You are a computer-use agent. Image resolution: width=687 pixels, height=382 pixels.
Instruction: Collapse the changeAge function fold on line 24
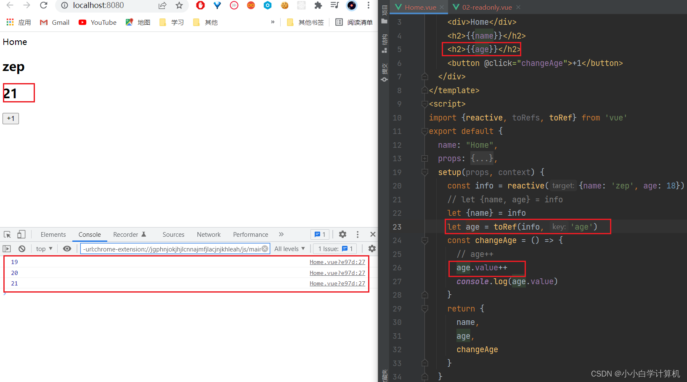(x=425, y=241)
